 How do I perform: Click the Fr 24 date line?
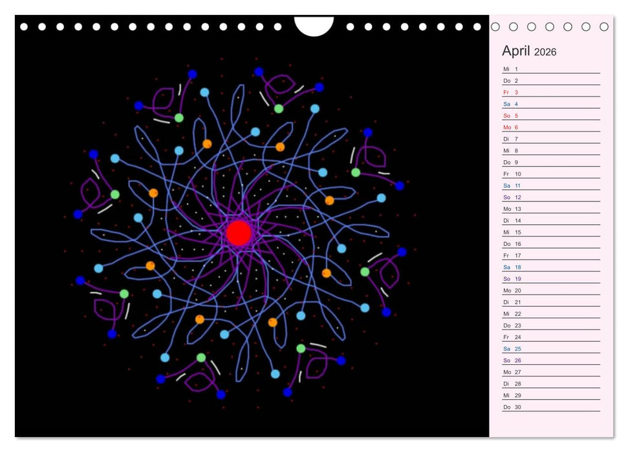(550, 337)
